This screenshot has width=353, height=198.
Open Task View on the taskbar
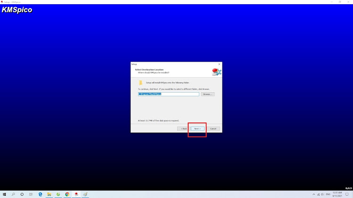(31, 194)
